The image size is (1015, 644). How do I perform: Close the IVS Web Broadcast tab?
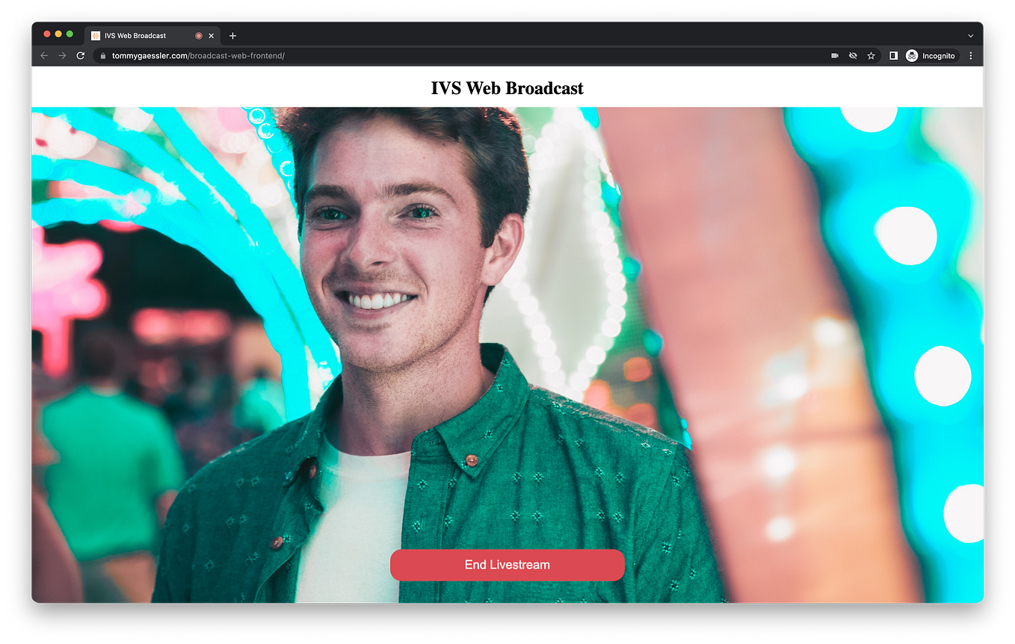pos(212,35)
